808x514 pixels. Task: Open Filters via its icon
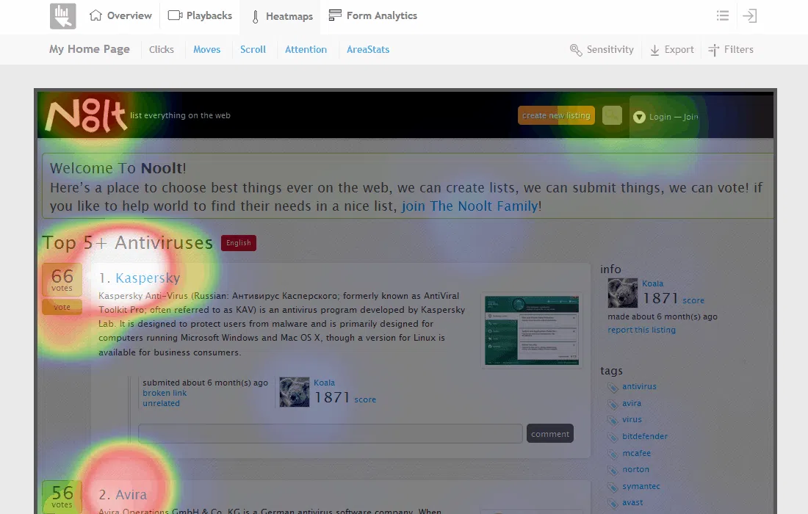click(714, 50)
